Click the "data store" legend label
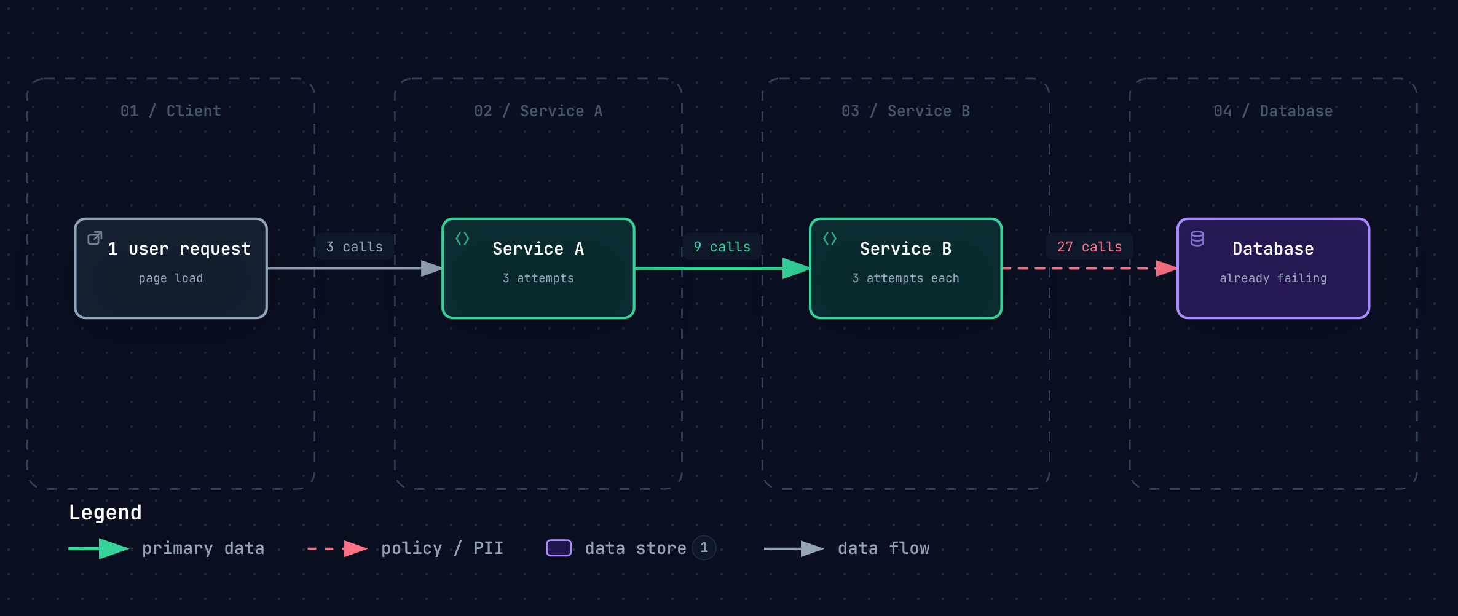Screen dimensions: 1458x616 (x=636, y=548)
